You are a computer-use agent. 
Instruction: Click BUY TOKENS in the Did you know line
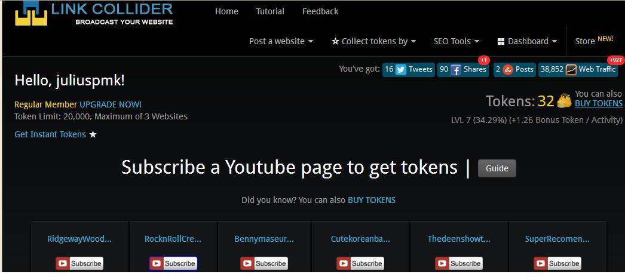pos(372,200)
